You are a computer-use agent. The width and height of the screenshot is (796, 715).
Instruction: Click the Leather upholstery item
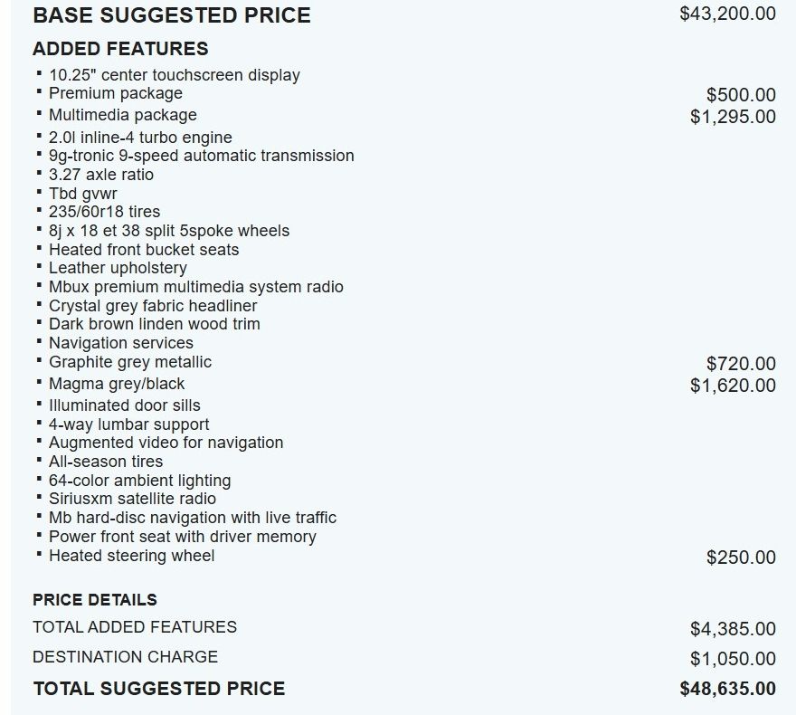[x=118, y=268]
